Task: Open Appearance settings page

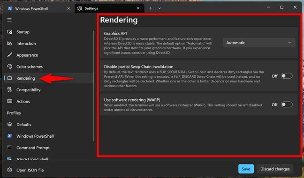Action: click(48, 55)
